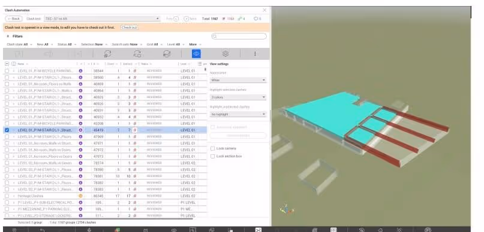Screen dimensions: 484x232
Task: Enable the Lock camera checkbox
Action: coord(212,148)
